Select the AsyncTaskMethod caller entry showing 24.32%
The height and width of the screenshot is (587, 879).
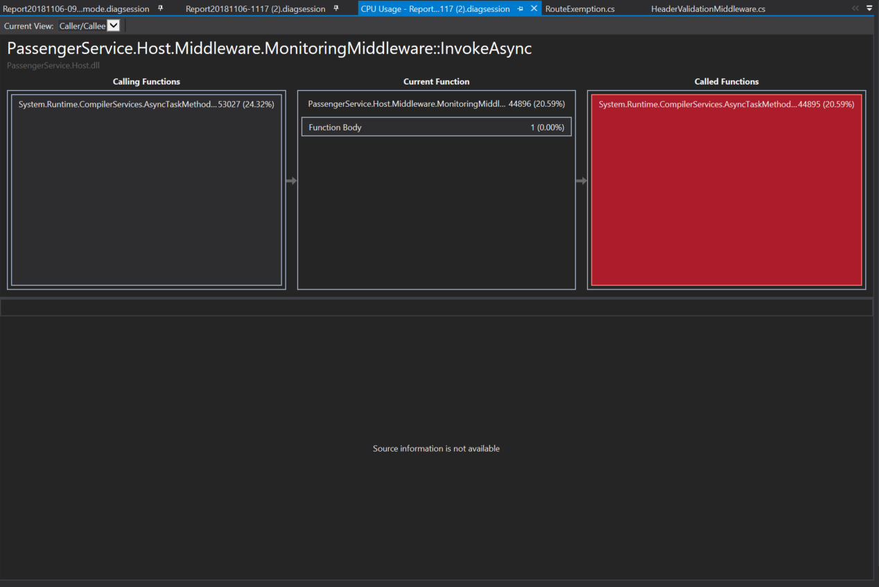pos(146,104)
